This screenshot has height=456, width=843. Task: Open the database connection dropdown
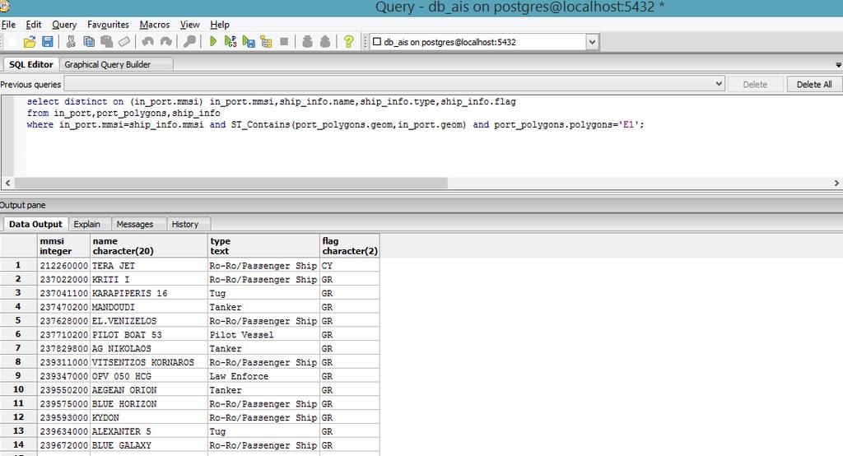point(592,42)
